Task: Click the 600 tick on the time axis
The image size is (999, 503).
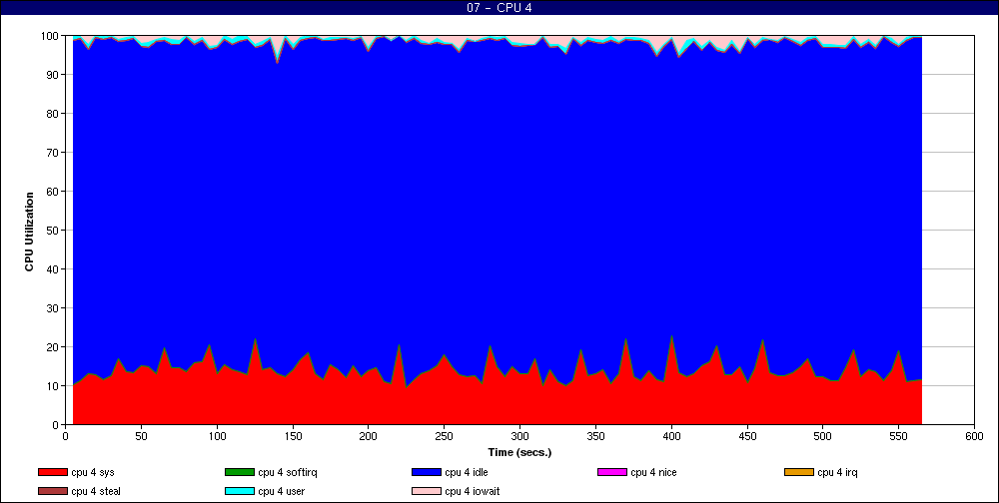Action: coord(973,436)
